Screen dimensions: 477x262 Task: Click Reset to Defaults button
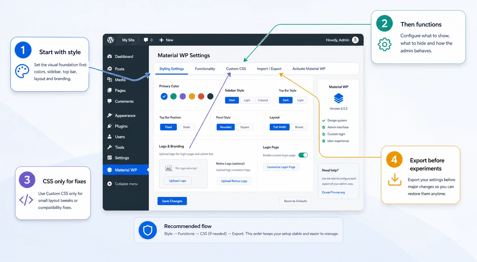click(x=295, y=201)
